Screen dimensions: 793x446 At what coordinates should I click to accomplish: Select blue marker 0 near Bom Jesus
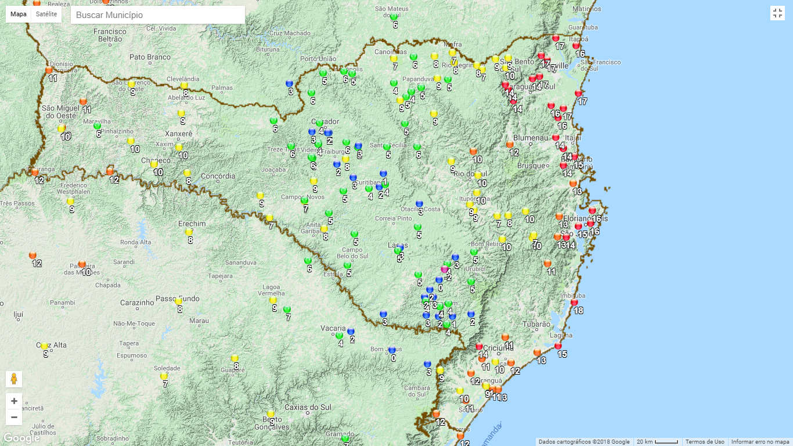point(392,350)
